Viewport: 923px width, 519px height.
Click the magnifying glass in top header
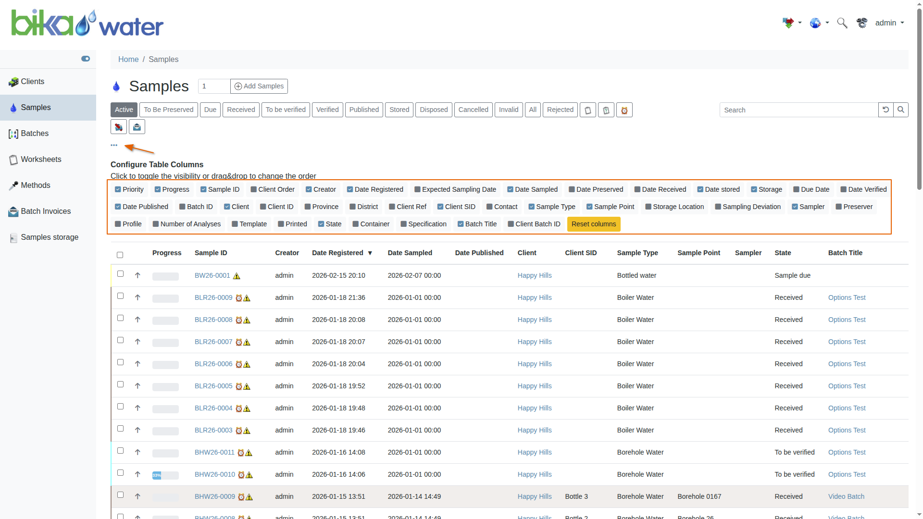842,23
